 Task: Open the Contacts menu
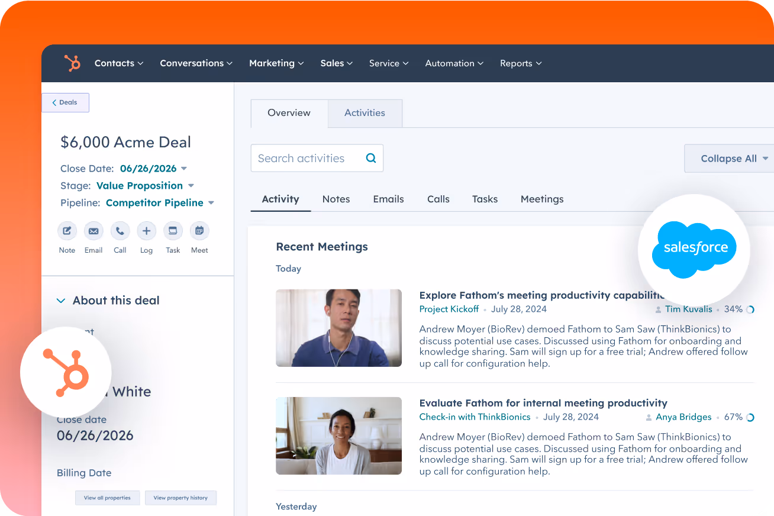point(119,63)
